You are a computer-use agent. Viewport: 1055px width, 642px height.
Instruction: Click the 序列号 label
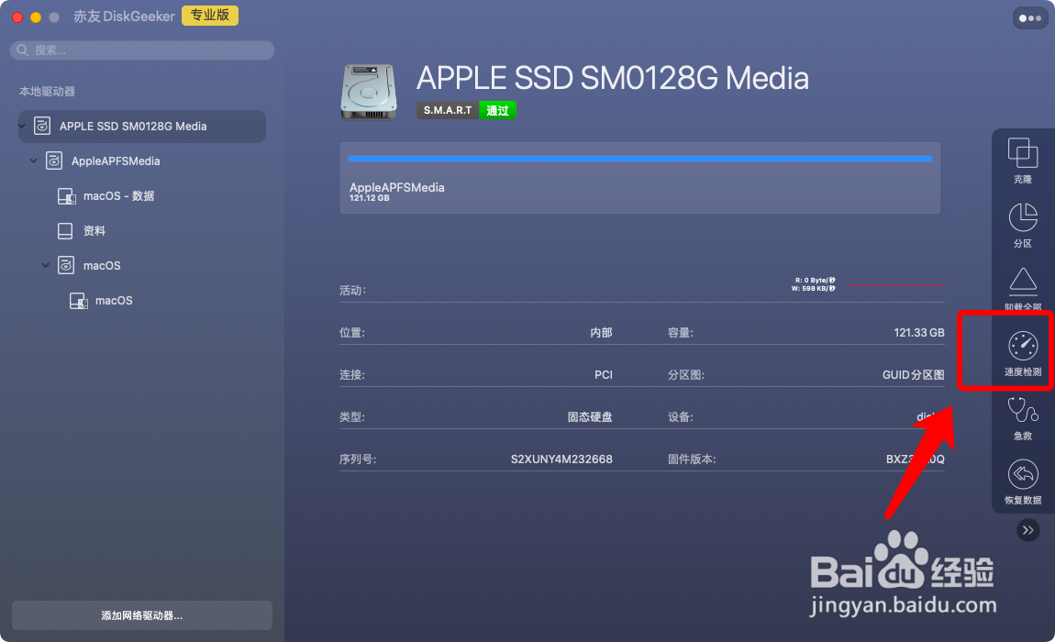tap(357, 459)
